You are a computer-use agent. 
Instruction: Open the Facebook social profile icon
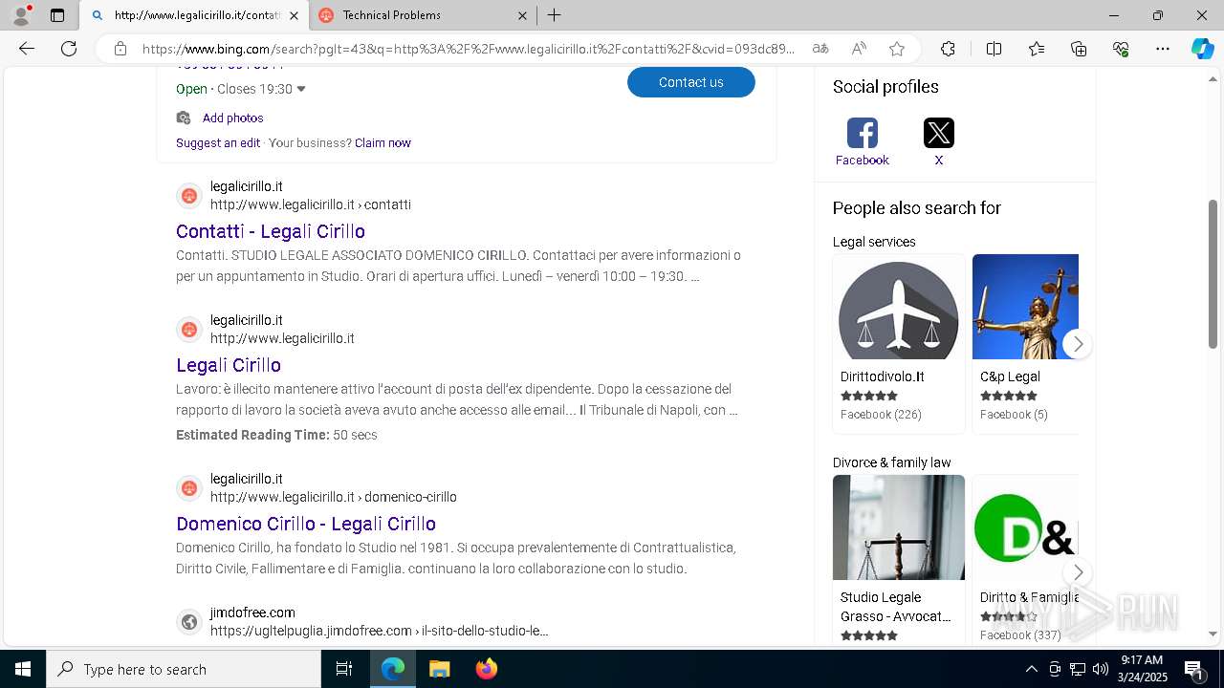[x=862, y=133]
